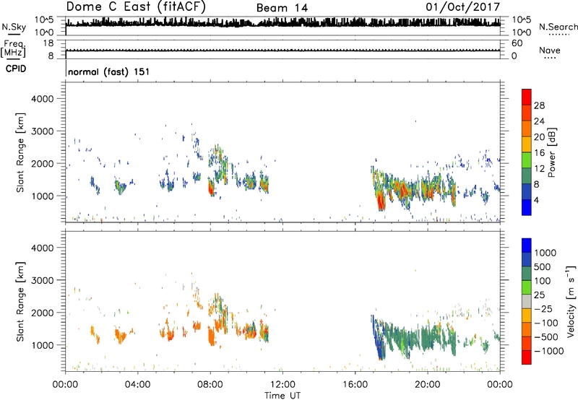Pick the light green 12–16 dB Power colorbar segment
578x400 pixels.
tap(527, 160)
